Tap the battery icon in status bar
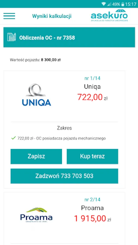The width and height of the screenshot is (138, 245). [123, 4]
